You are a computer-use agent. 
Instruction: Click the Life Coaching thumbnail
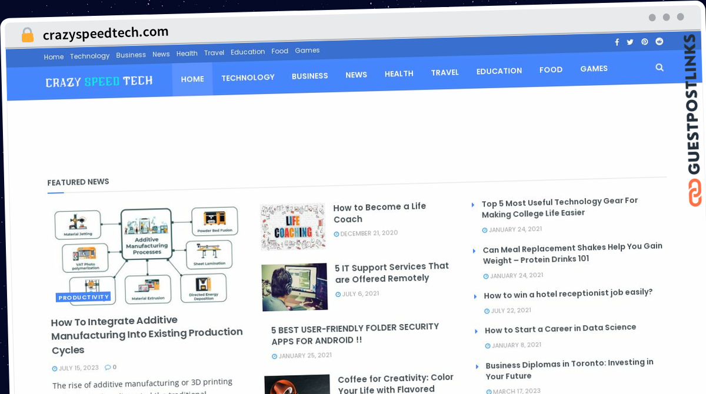[293, 227]
